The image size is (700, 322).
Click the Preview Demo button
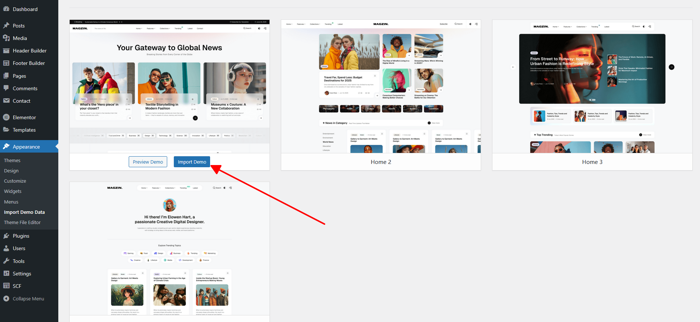tap(148, 162)
